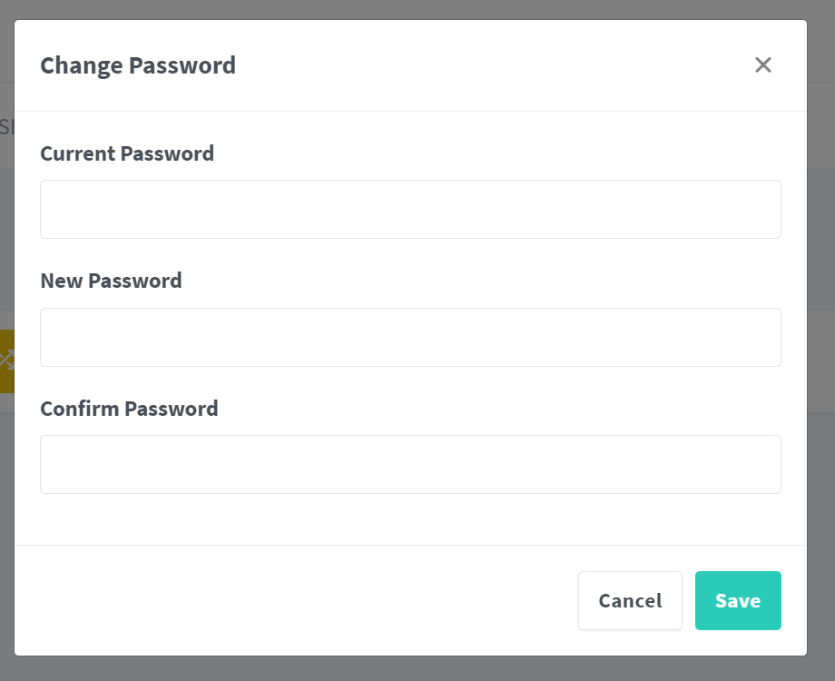
Task: Close the Change Password dialog with X
Action: point(762,64)
